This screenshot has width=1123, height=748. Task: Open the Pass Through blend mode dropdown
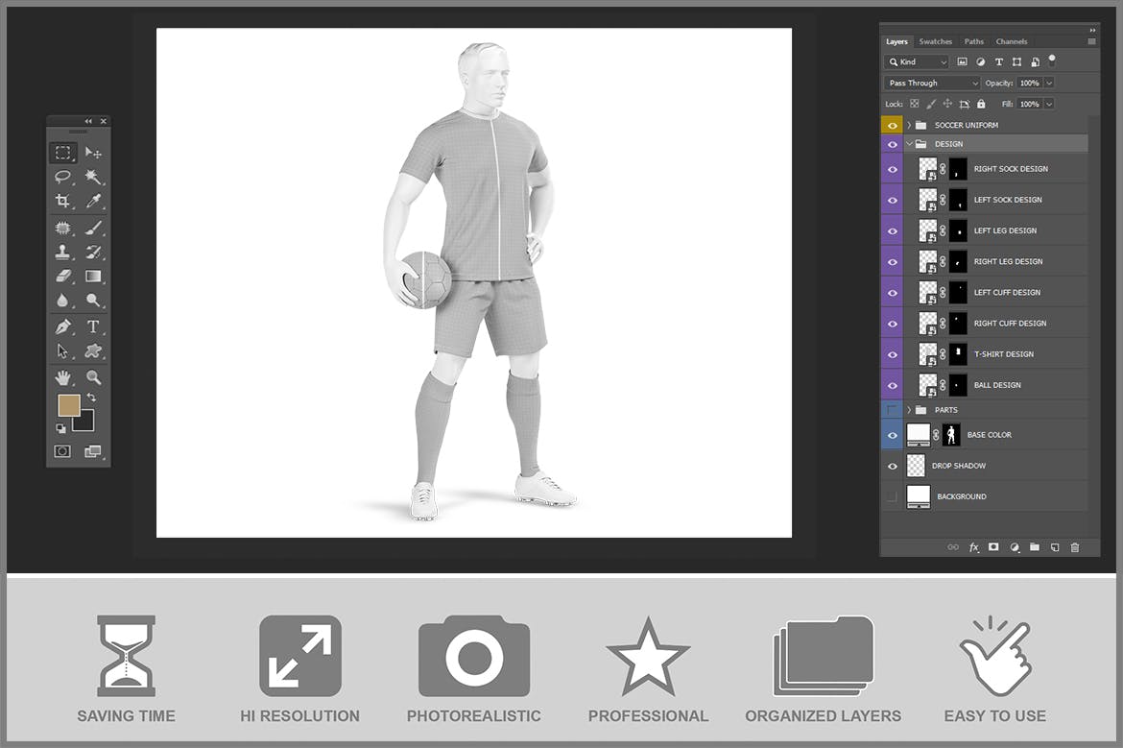click(931, 83)
